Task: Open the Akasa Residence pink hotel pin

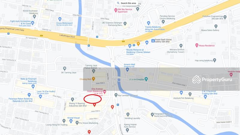Action: [197, 45]
